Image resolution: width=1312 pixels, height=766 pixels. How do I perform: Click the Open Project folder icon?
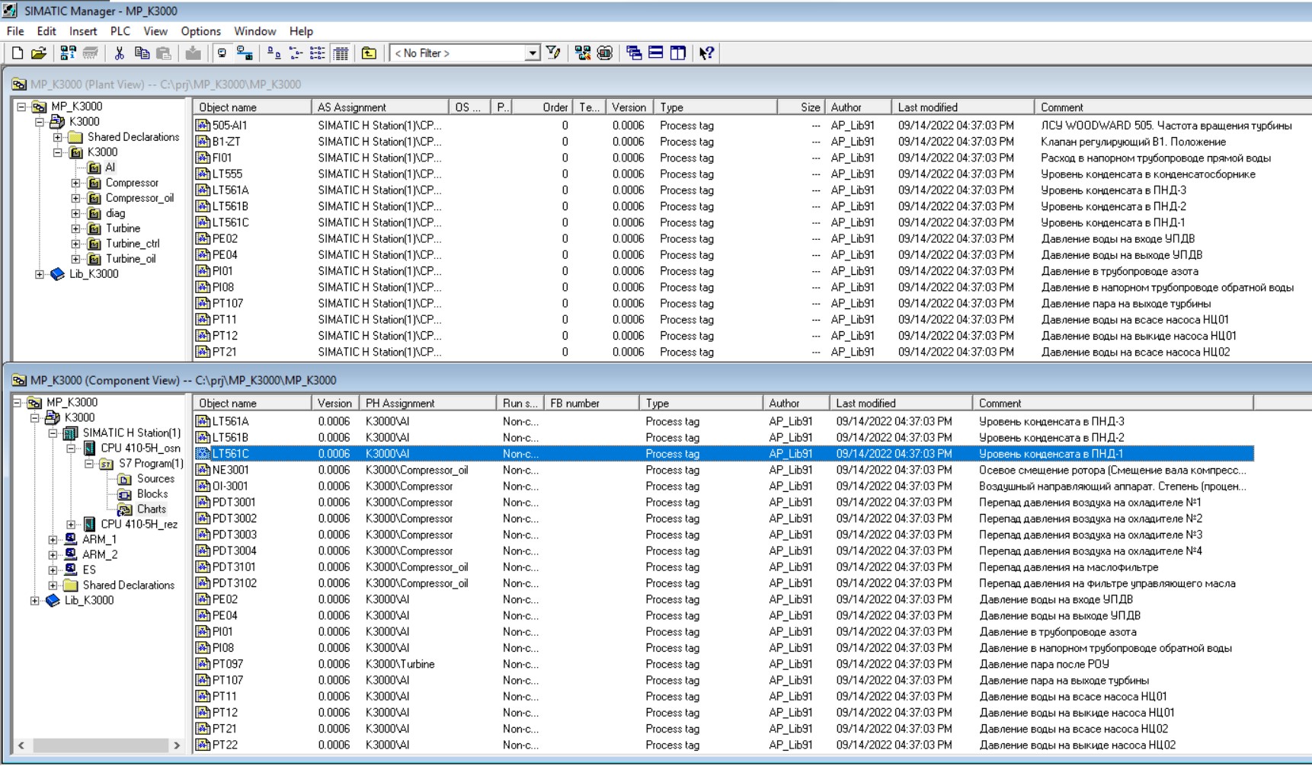[x=39, y=53]
